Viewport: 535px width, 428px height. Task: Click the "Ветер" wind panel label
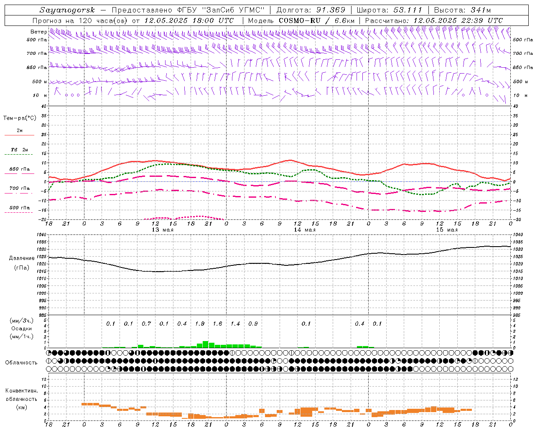coord(39,32)
